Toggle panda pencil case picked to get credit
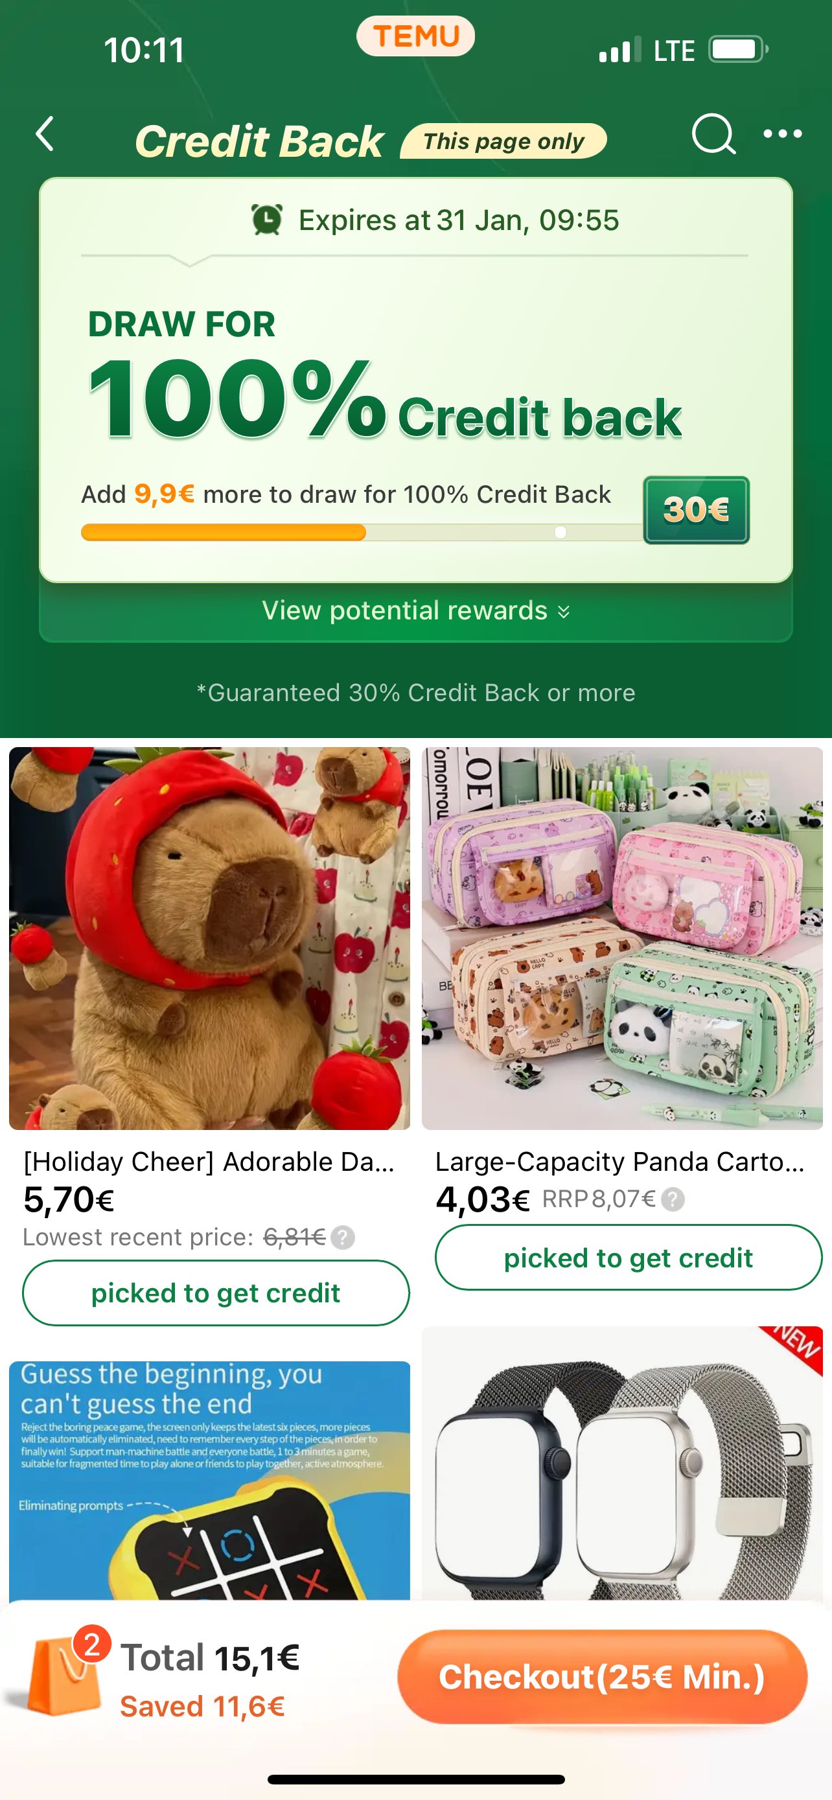 point(628,1257)
